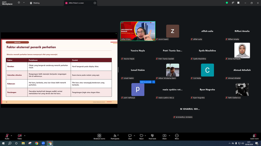The image size is (261, 146).
Task: Open the More options icon
Action: pos(177,137)
